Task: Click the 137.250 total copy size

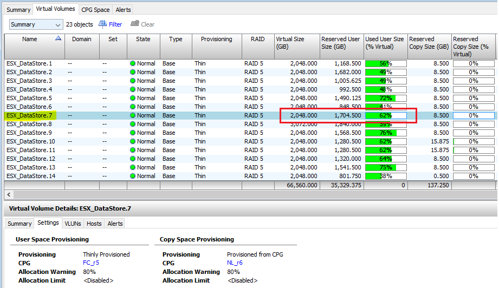Action: (438, 185)
